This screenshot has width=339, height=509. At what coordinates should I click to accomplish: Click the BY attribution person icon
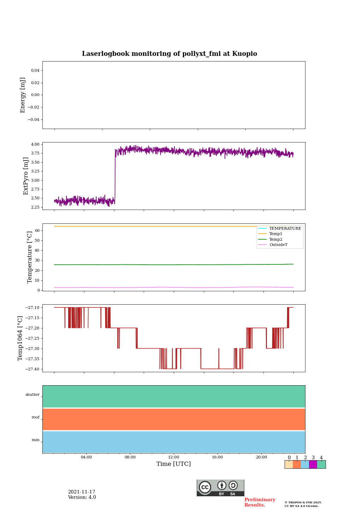coord(222,486)
